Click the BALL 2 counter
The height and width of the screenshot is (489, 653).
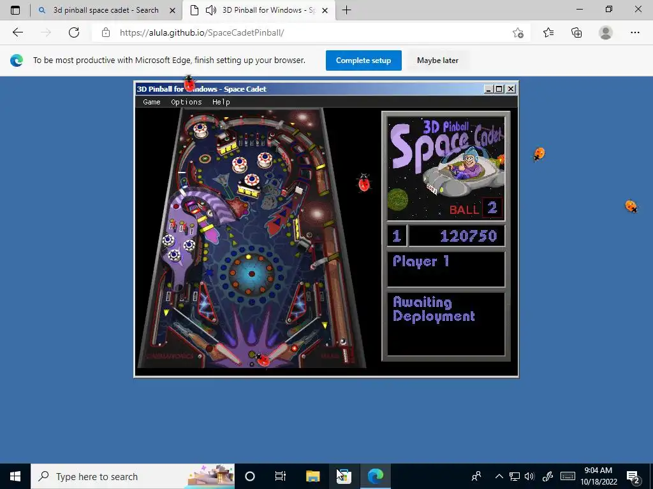pos(476,208)
